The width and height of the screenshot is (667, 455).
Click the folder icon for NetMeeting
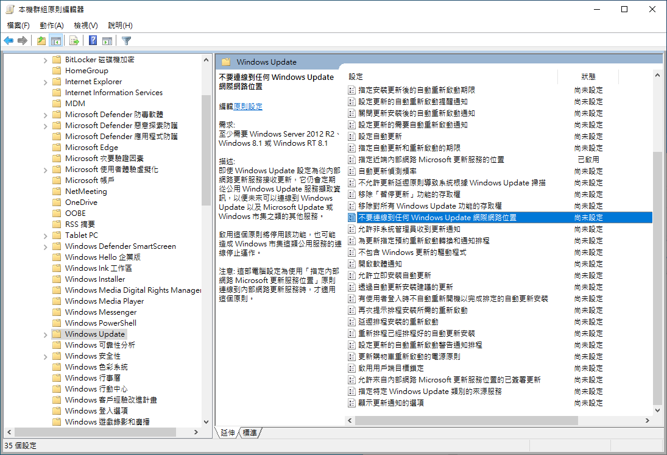57,191
